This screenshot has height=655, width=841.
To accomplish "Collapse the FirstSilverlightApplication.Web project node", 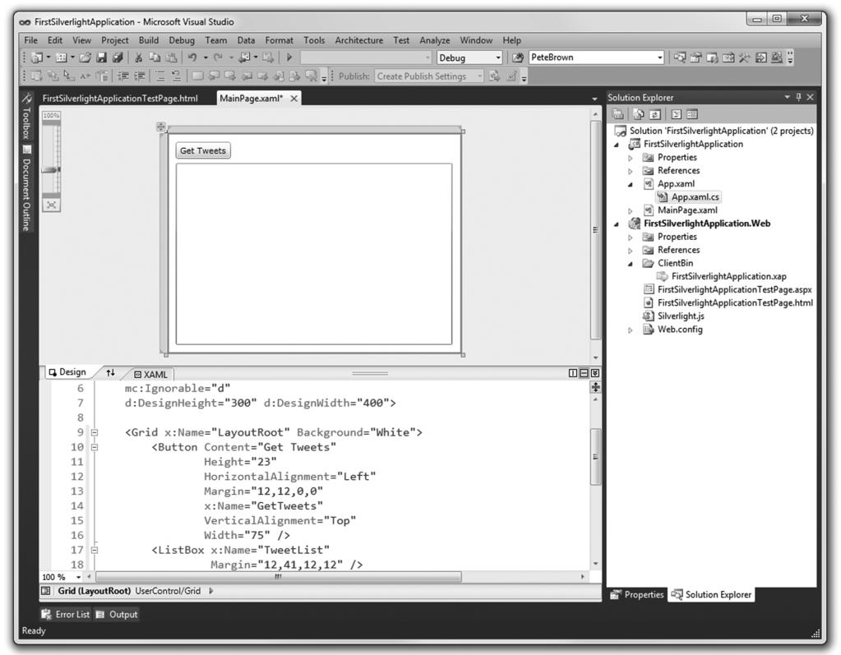I will click(x=617, y=224).
